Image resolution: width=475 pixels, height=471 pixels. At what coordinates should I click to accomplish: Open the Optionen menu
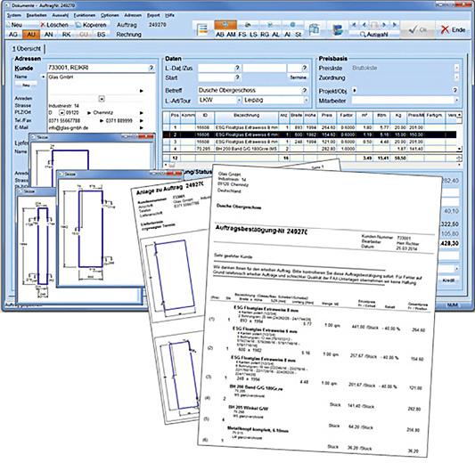(x=110, y=15)
